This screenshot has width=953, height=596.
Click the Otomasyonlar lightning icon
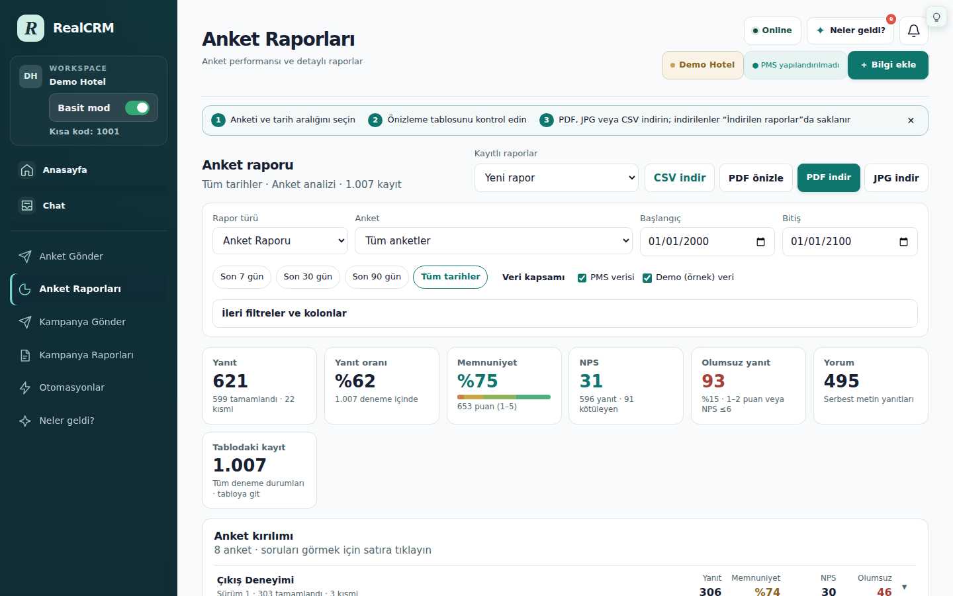tap(25, 388)
